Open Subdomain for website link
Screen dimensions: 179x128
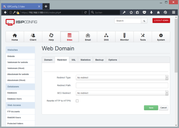click(20, 62)
